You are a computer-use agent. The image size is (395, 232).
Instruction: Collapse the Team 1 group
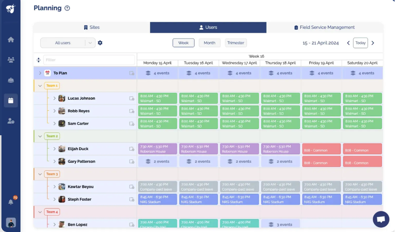pos(40,86)
